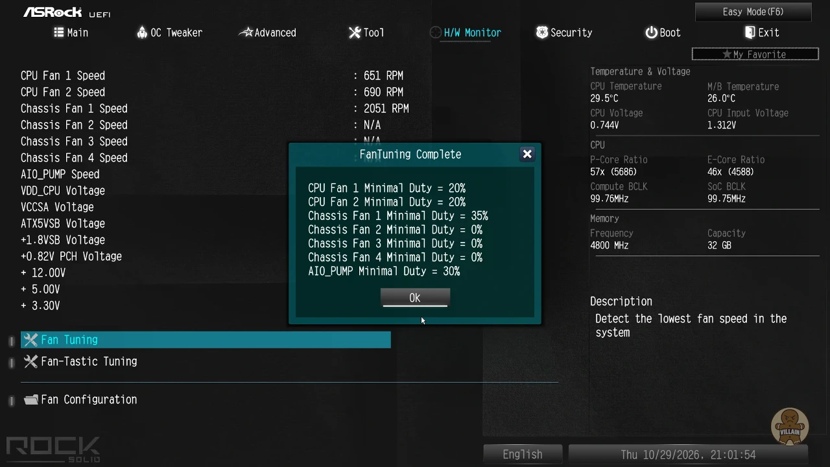
Task: Switch to the OC Tweaker tab
Action: [170, 32]
